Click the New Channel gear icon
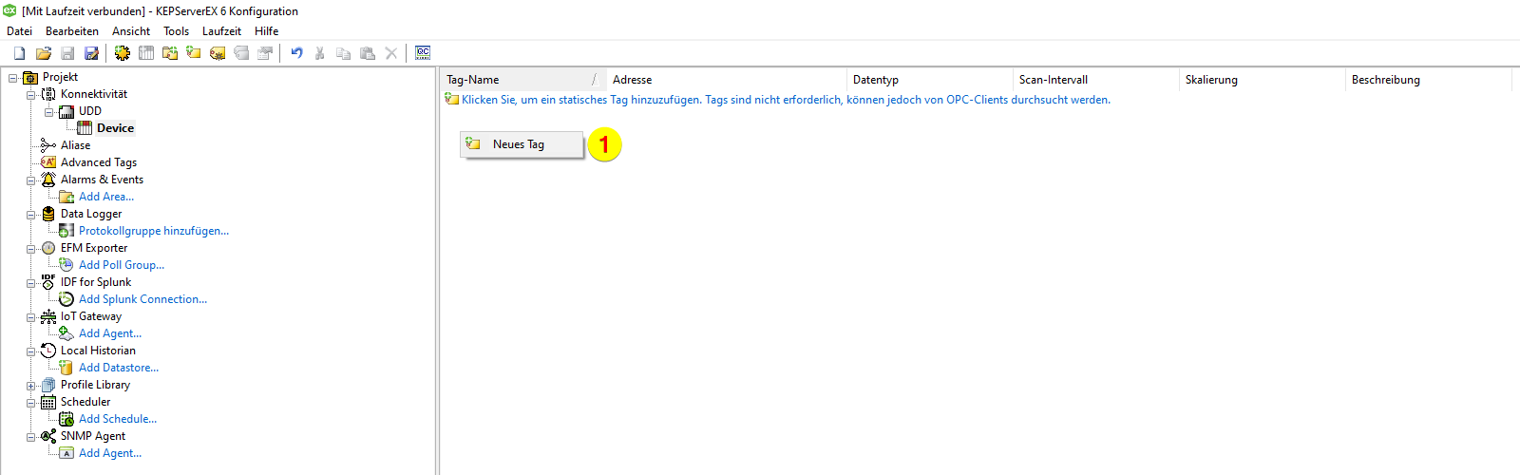 tap(123, 53)
